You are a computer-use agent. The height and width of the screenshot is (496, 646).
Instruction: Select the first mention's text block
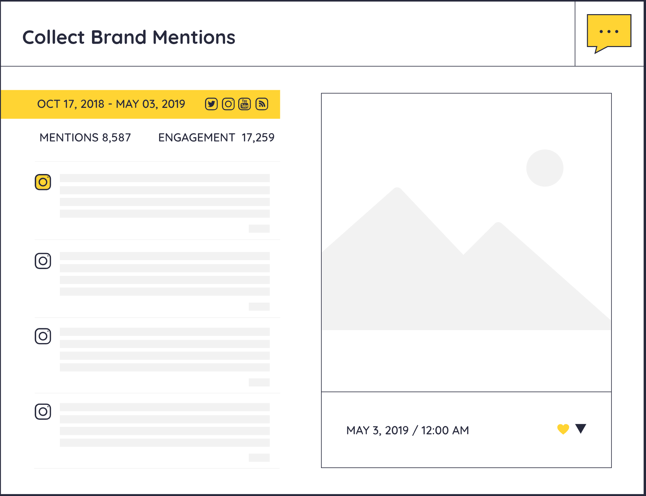pyautogui.click(x=165, y=196)
